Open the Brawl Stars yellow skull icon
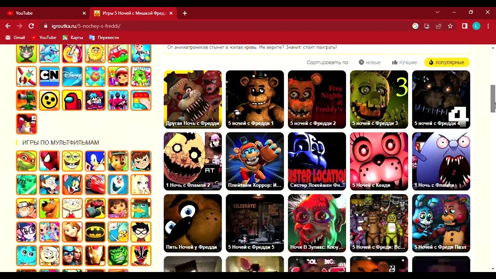Viewport: 496px width, 279px height. click(49, 100)
